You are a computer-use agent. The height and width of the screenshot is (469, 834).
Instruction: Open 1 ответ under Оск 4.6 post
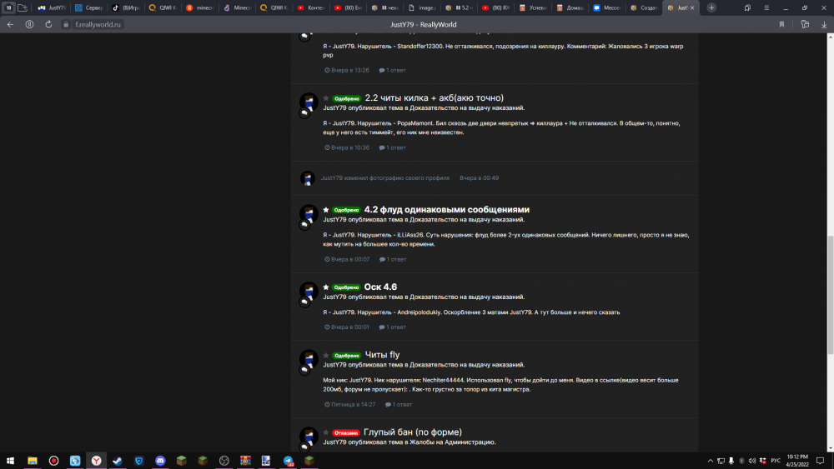393,327
